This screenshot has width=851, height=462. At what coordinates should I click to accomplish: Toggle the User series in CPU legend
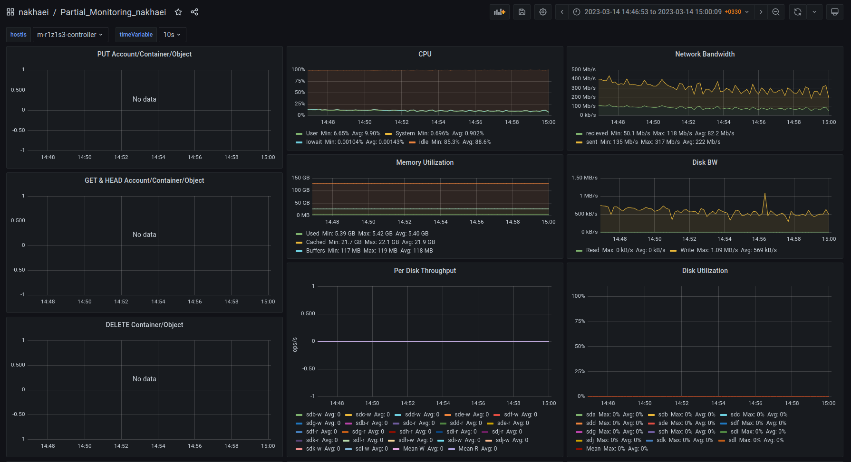coord(312,133)
